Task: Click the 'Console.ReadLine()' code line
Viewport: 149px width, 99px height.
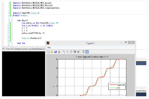Action: [x=31, y=38]
